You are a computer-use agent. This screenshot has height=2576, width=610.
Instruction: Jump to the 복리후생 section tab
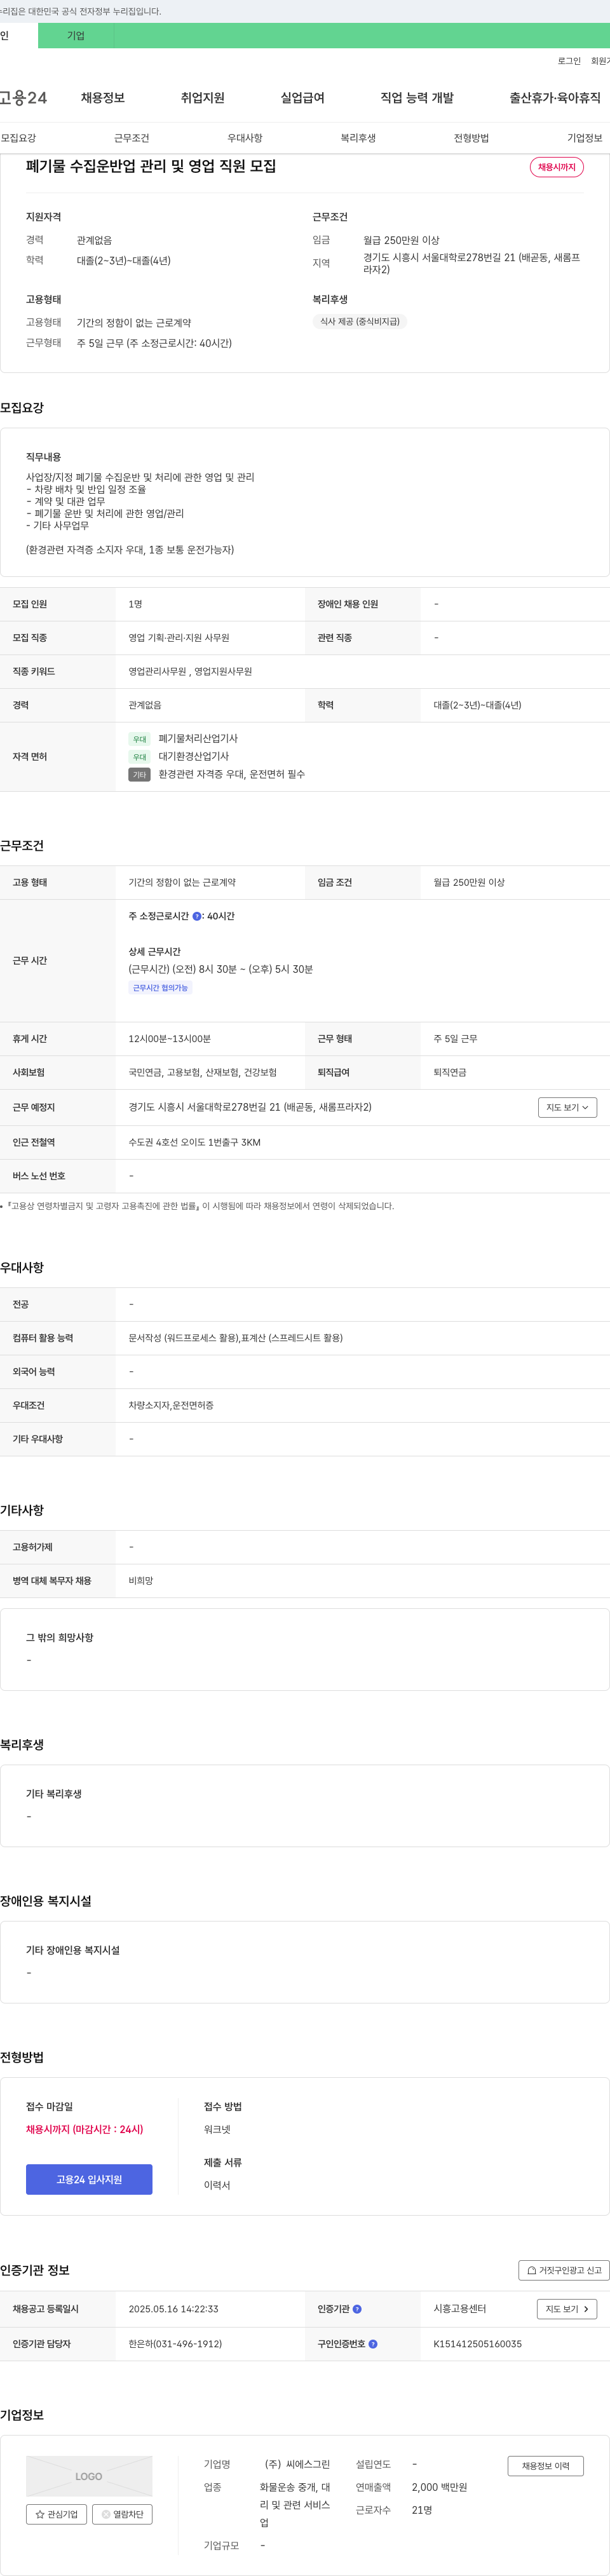[358, 138]
